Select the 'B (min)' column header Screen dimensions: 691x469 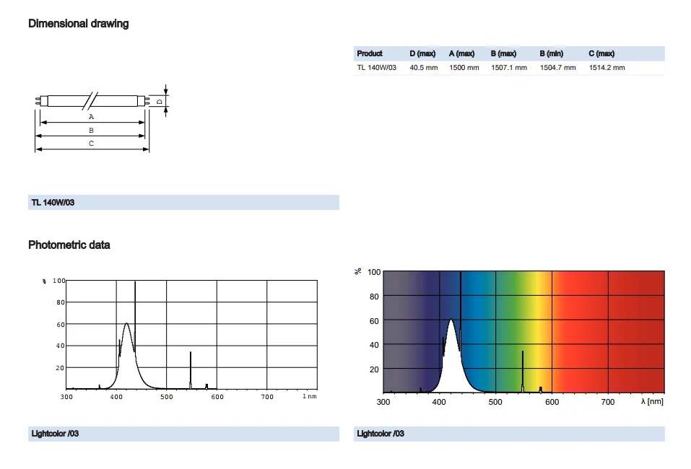552,53
